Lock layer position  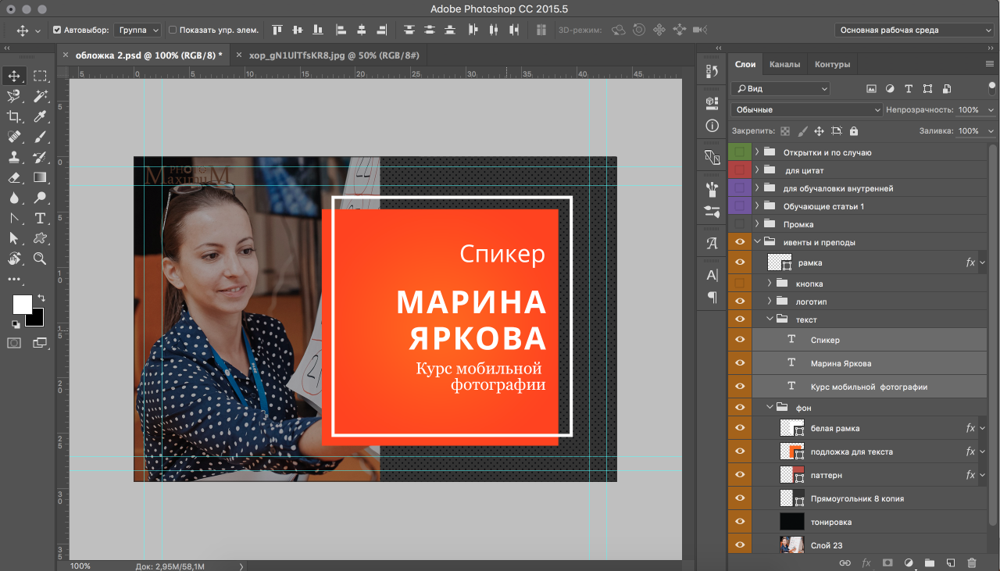820,131
